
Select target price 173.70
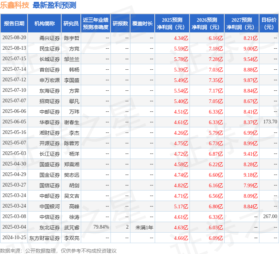pyautogui.click(x=270, y=122)
